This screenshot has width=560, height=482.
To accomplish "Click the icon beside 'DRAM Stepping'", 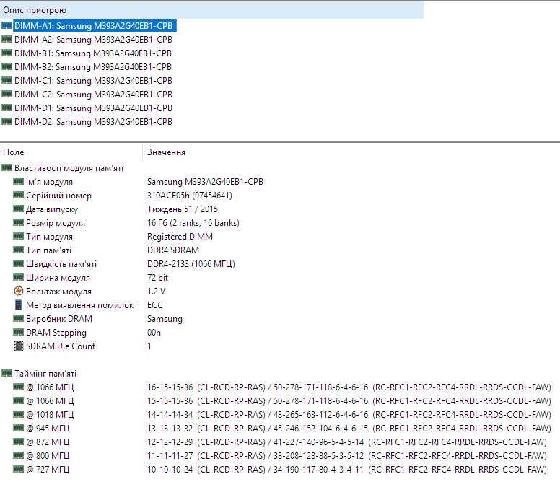I will [x=18, y=332].
